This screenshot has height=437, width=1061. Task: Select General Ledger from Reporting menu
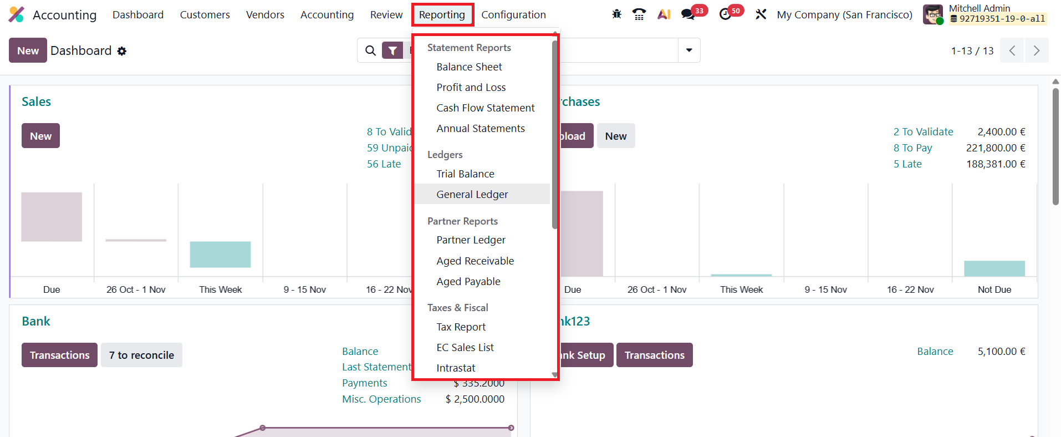[x=472, y=194]
